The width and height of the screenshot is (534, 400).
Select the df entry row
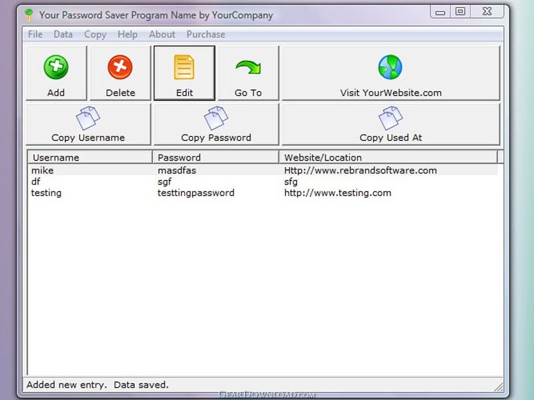(x=36, y=182)
